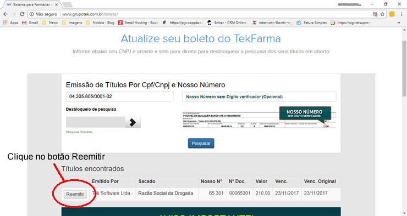Viewport: 407px width, 216px height.
Task: Go forward with the browser forward arrow
Action: pos(14,14)
